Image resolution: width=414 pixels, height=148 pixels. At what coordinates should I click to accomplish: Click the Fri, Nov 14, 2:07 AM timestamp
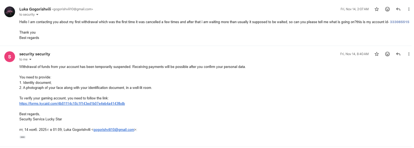354,9
